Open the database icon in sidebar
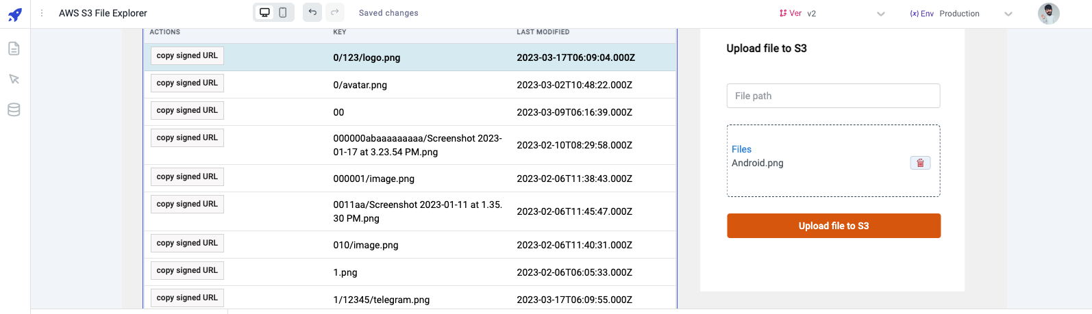 click(14, 109)
